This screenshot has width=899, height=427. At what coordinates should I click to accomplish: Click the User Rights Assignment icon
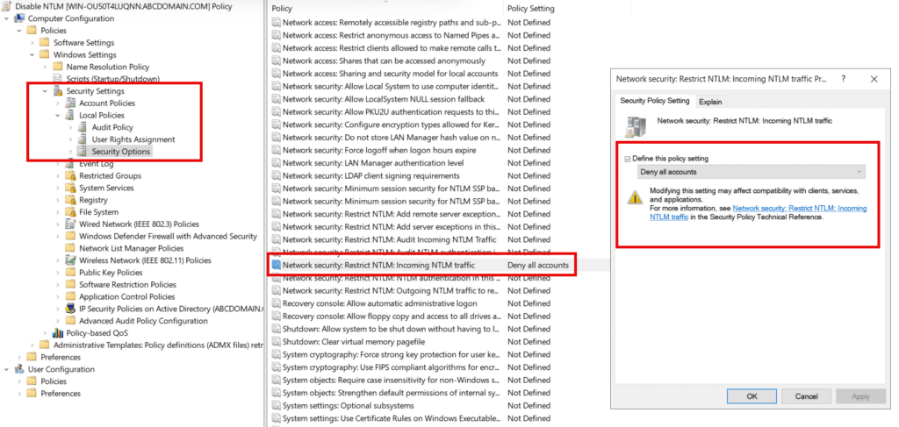(83, 139)
